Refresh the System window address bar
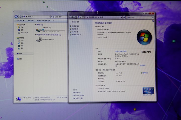This screenshot has height=120, width=181. 124,17
